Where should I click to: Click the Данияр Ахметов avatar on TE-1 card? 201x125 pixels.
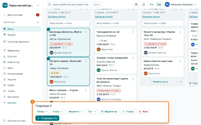click(x=52, y=53)
